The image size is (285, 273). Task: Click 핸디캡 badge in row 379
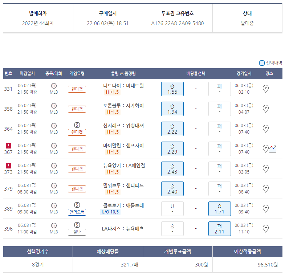[77, 189]
